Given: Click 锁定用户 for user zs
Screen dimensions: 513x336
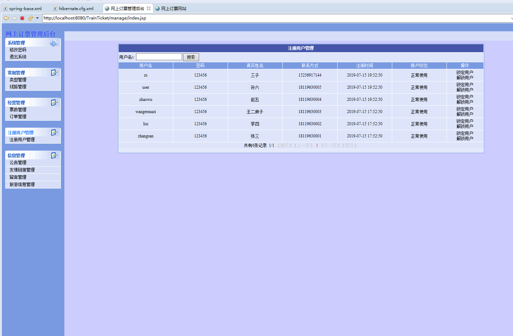Looking at the screenshot, I should [465, 73].
